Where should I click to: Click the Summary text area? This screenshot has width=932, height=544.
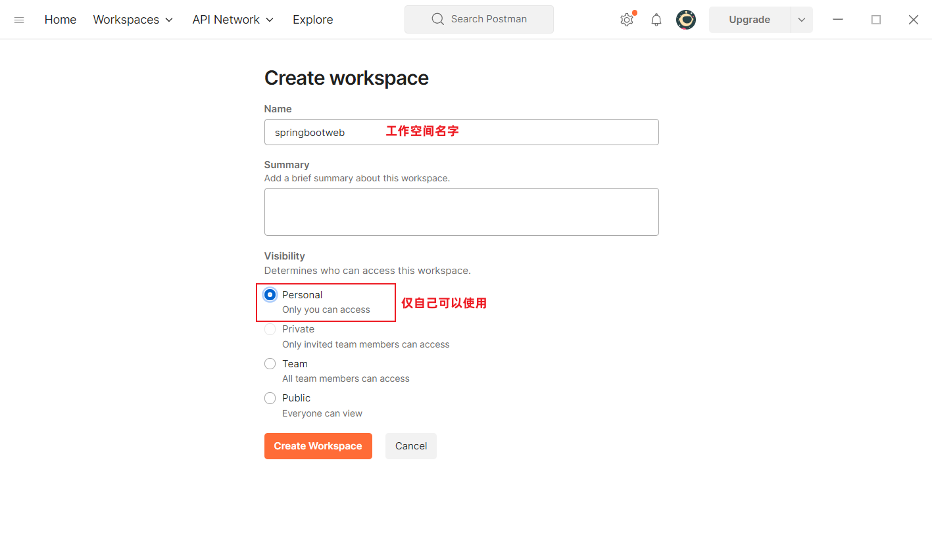[461, 212]
